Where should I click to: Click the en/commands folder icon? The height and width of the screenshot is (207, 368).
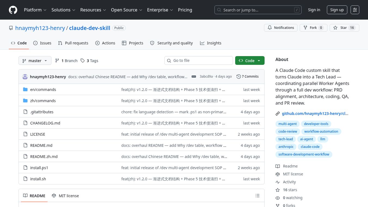coord(25,89)
